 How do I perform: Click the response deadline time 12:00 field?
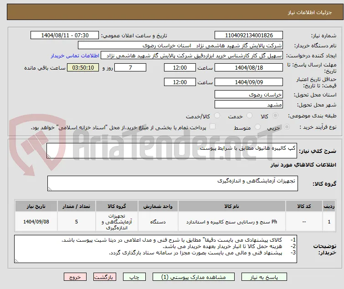[180, 67]
